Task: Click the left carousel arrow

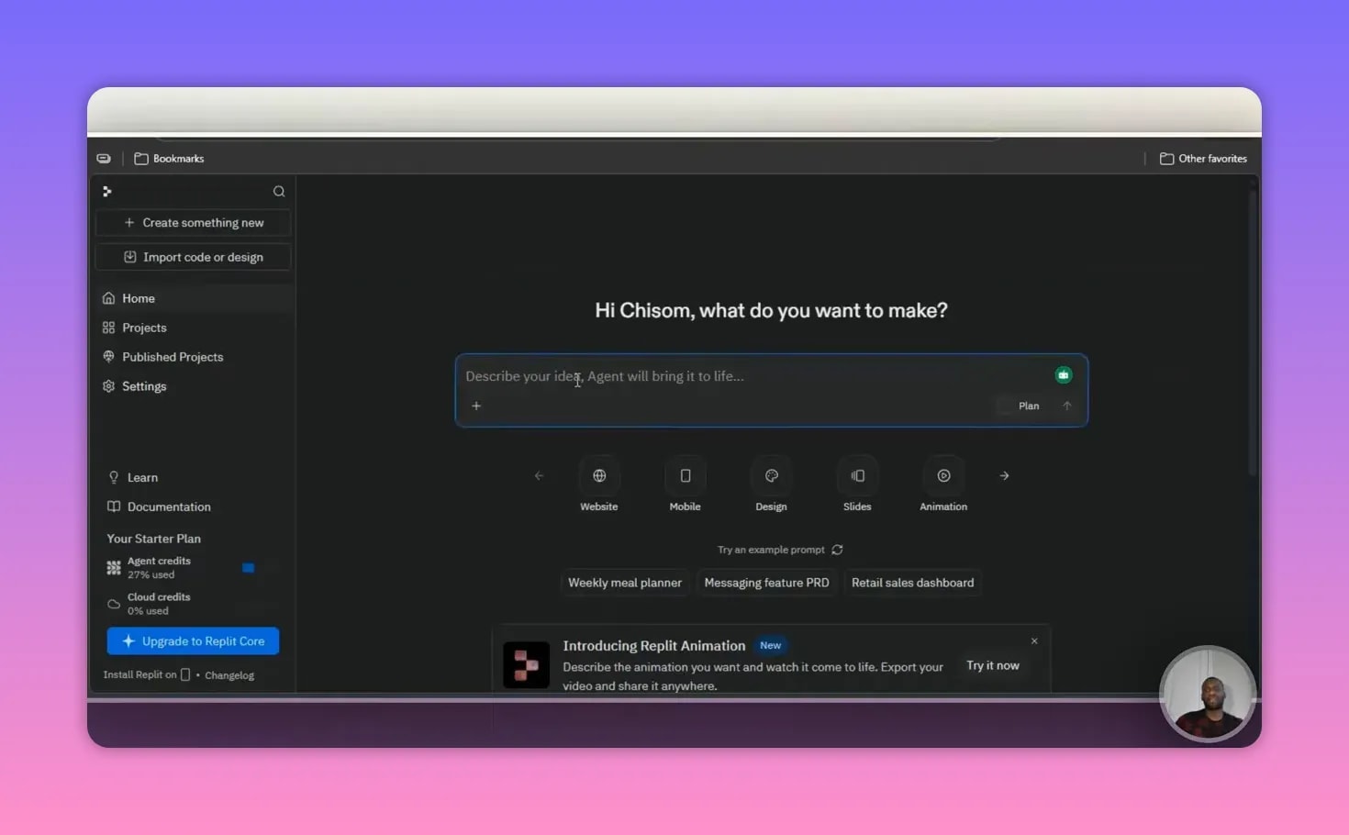Action: (540, 475)
